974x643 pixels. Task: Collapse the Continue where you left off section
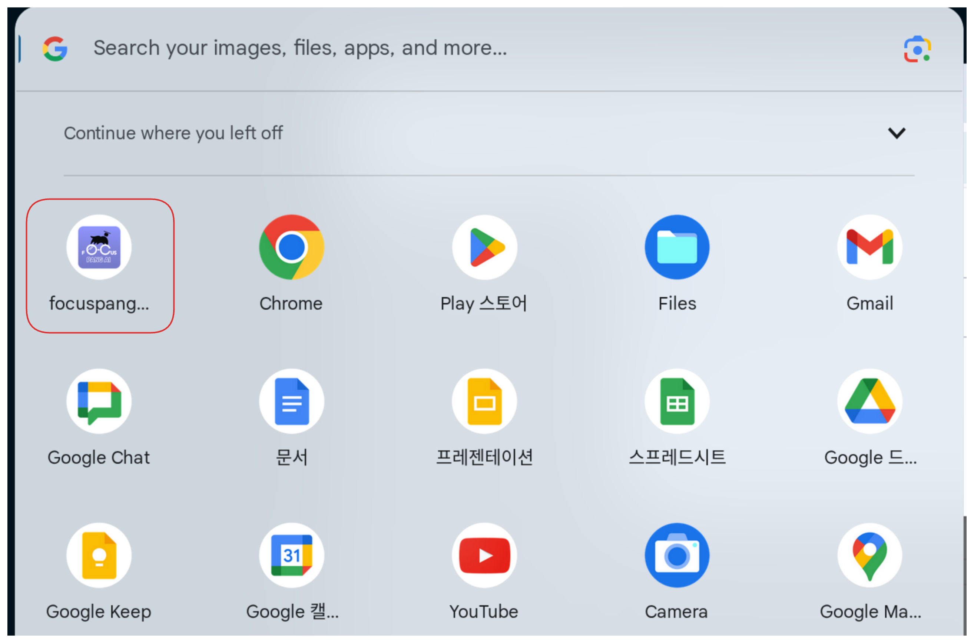(897, 133)
